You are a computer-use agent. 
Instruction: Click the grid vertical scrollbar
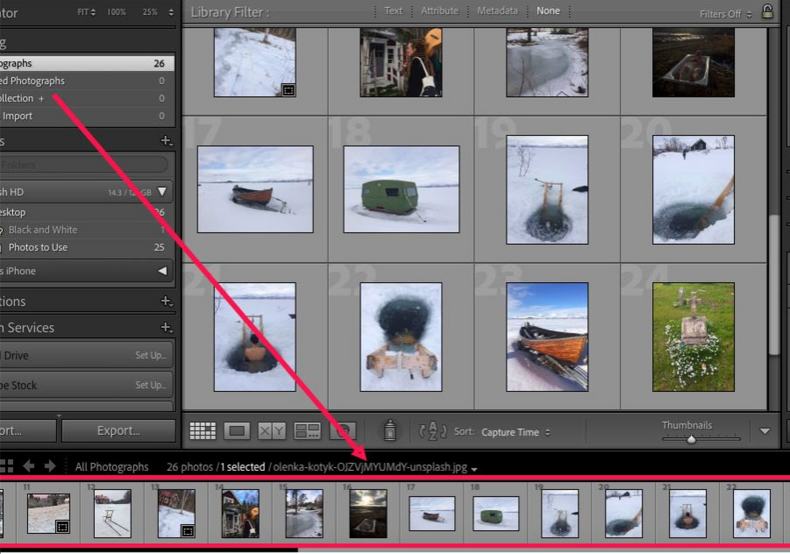[x=775, y=285]
